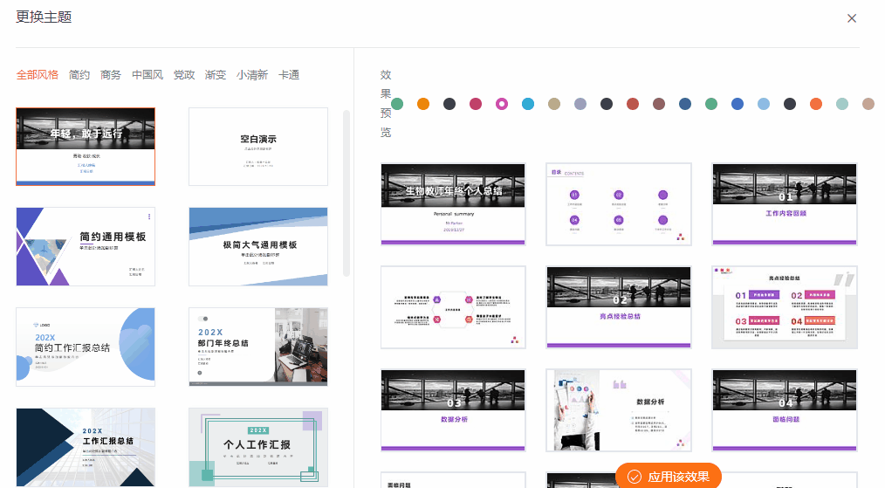Switch to the 简约 style tab
The height and width of the screenshot is (488, 885).
coord(79,74)
